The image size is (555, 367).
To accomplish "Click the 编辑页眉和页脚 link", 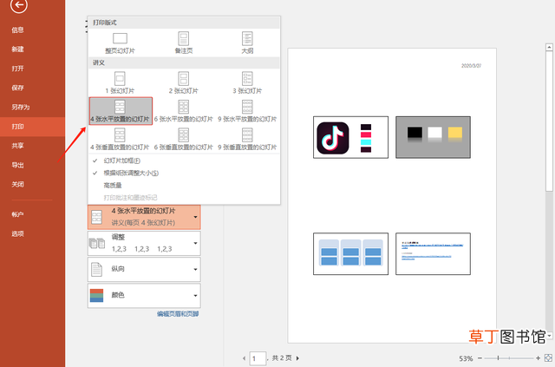I will (178, 314).
